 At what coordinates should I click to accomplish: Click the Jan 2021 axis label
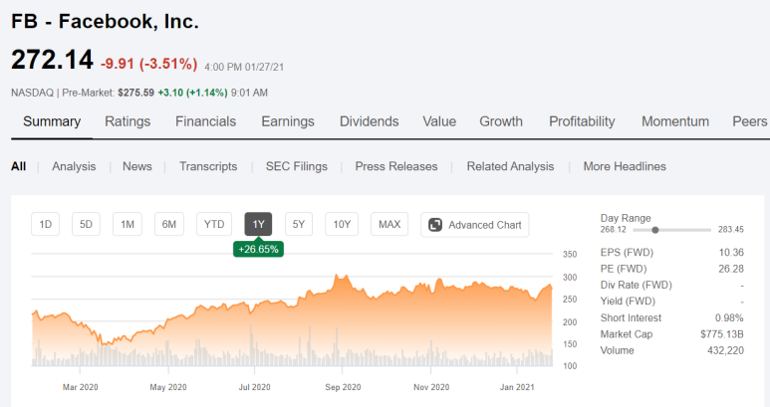click(517, 387)
